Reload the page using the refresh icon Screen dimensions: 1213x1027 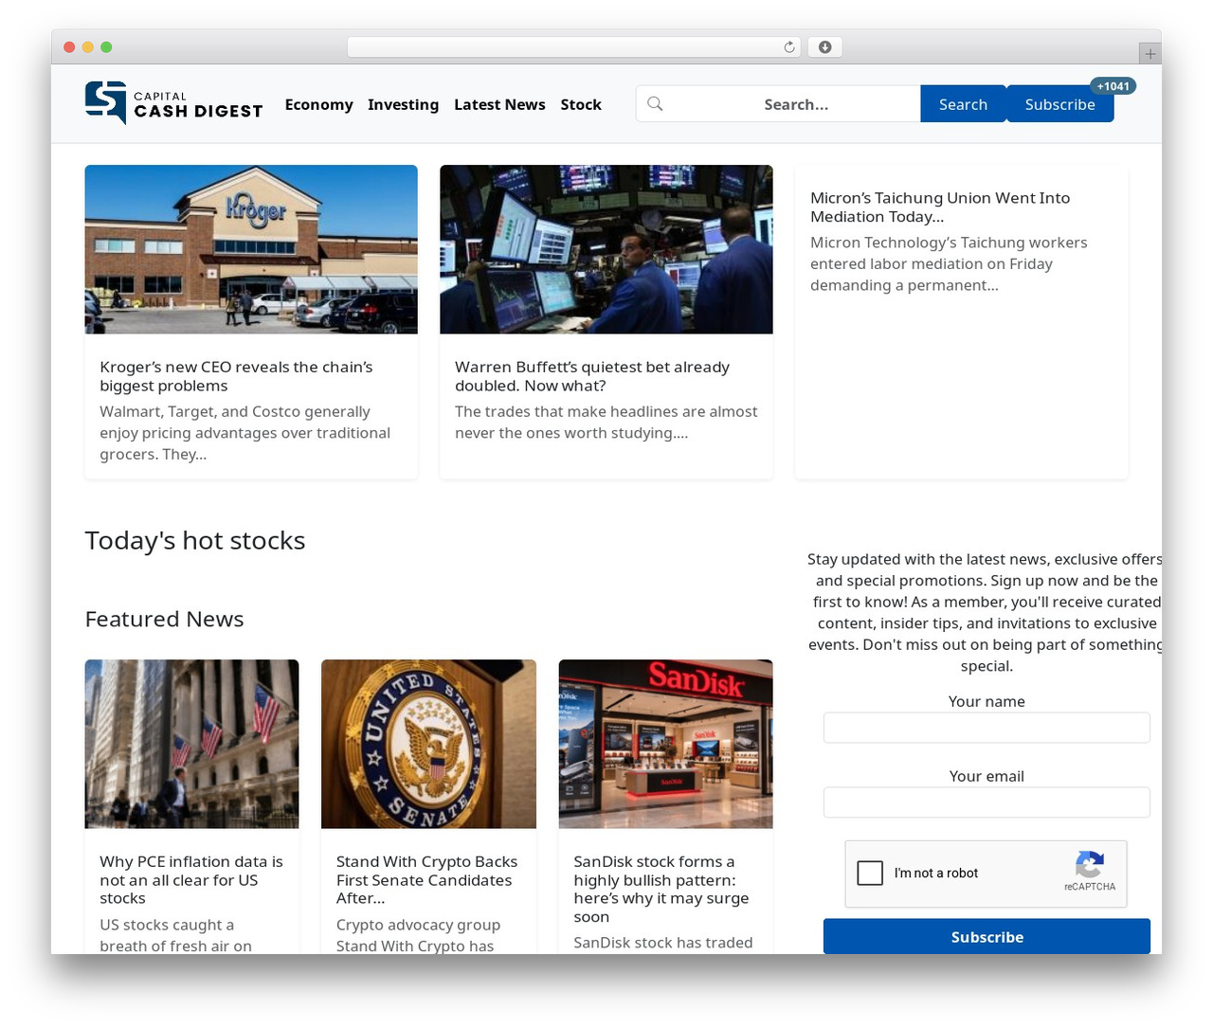(x=789, y=47)
